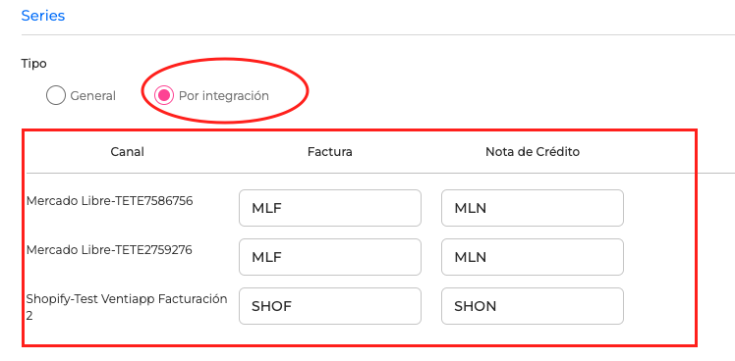
Task: Click the SHON Nota de Crédito field
Action: tap(533, 306)
